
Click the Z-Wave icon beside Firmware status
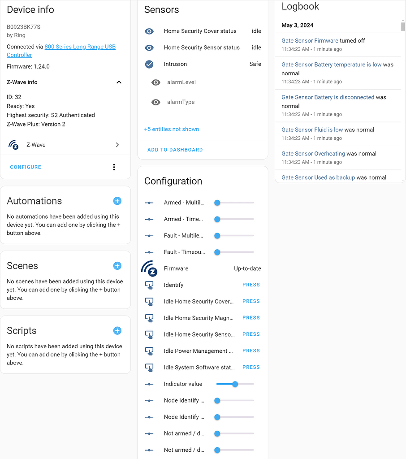pos(149,268)
